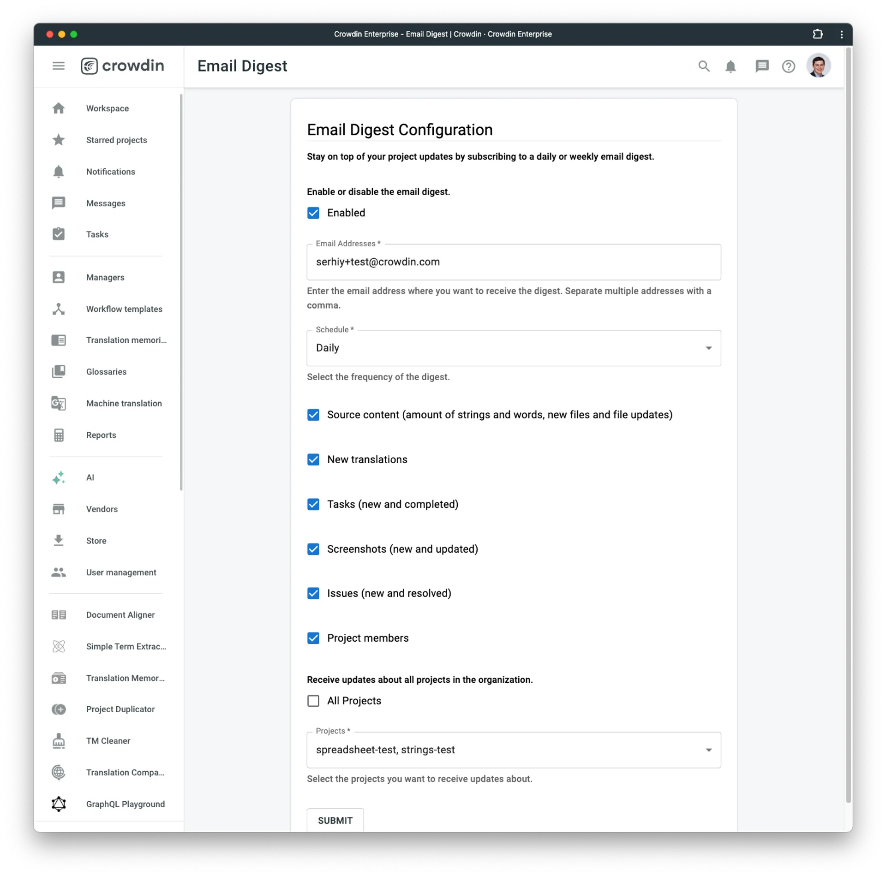Navigate to Notifications settings
This screenshot has height=876, width=886.
(111, 171)
